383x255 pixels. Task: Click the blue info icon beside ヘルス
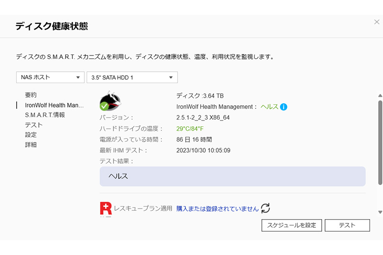283,107
